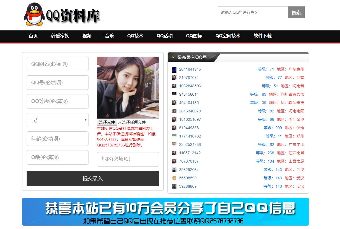Open the gender dropdown showing 男
340x229 pixels.
[57, 120]
